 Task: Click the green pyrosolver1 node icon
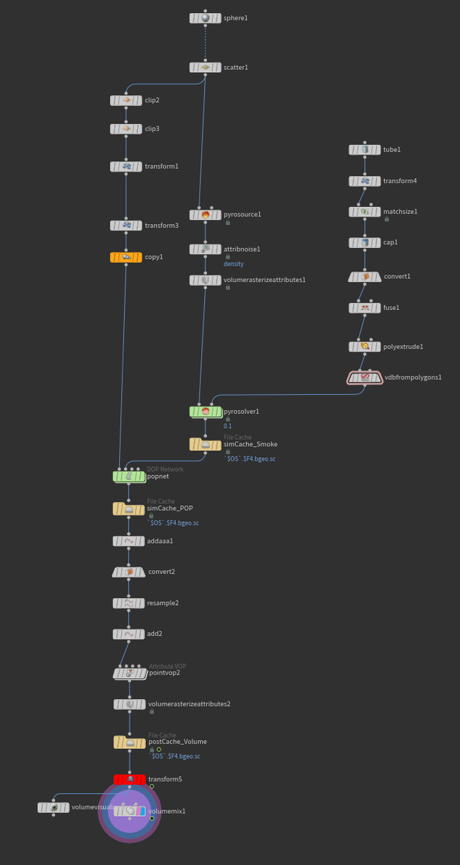point(205,412)
